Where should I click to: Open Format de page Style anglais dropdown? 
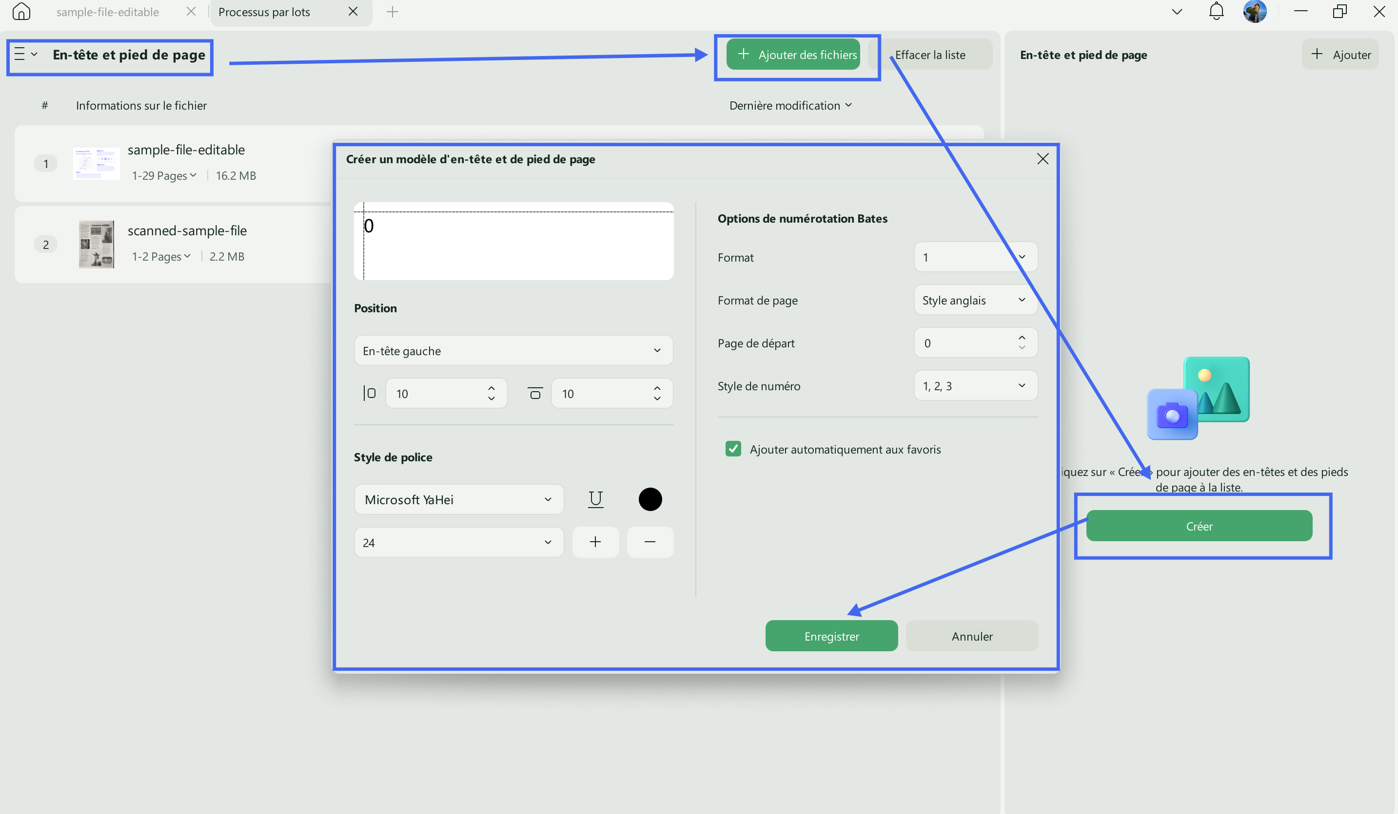976,300
